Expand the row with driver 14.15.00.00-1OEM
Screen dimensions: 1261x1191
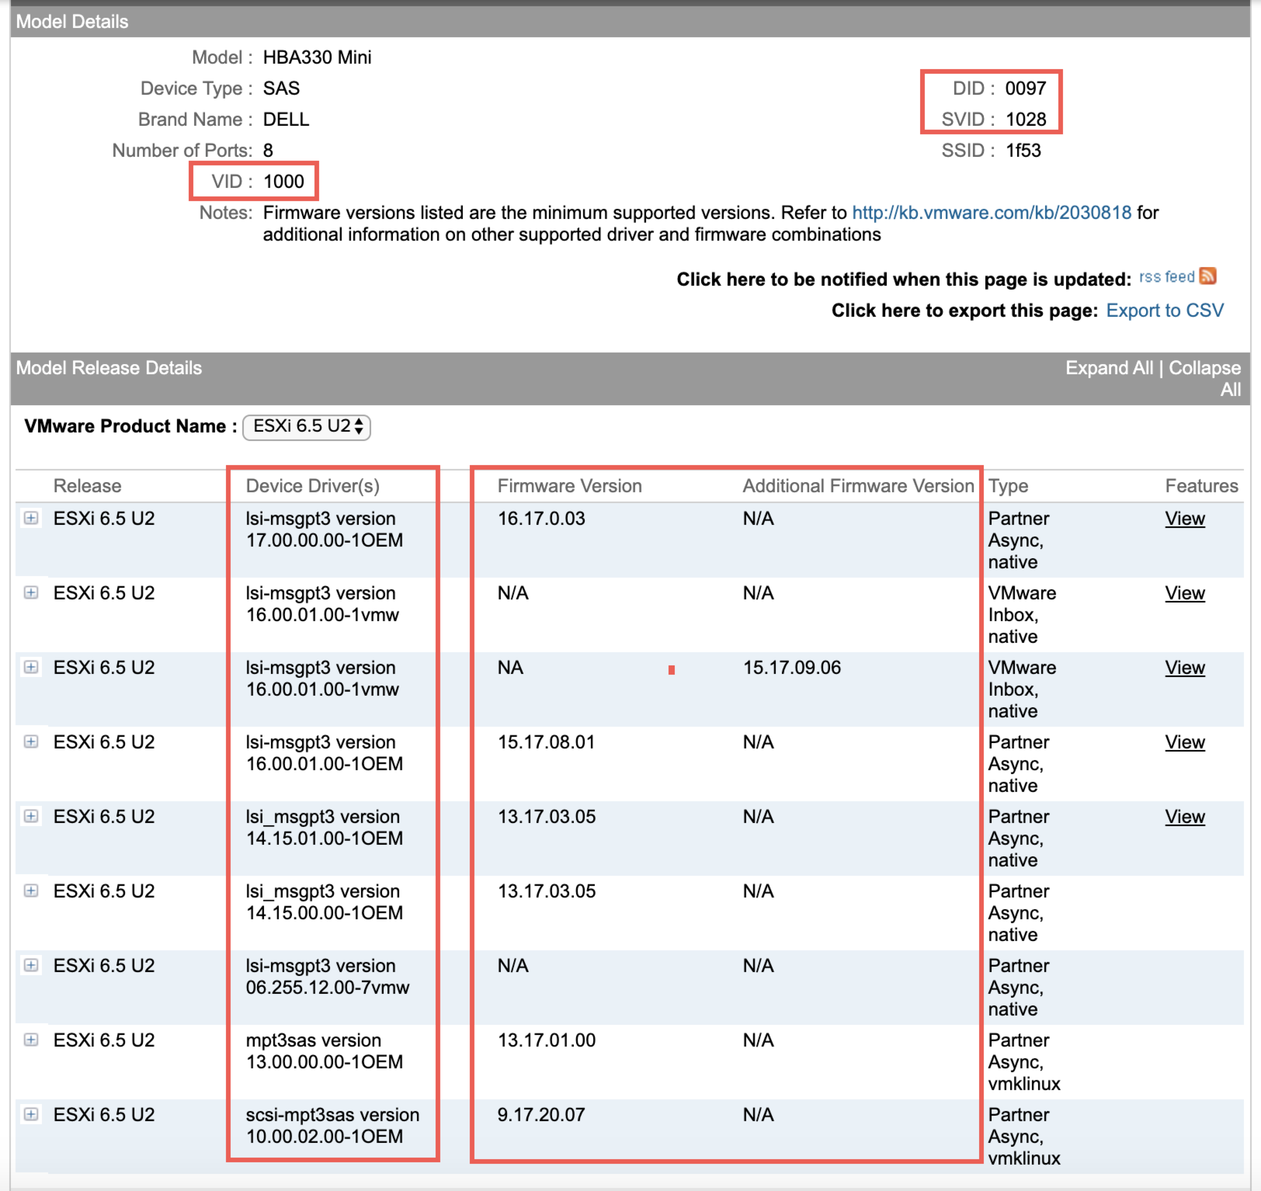coord(31,891)
